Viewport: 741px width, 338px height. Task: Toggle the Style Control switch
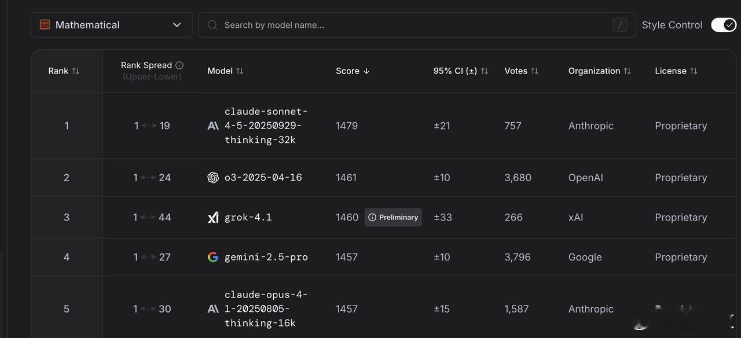click(724, 25)
